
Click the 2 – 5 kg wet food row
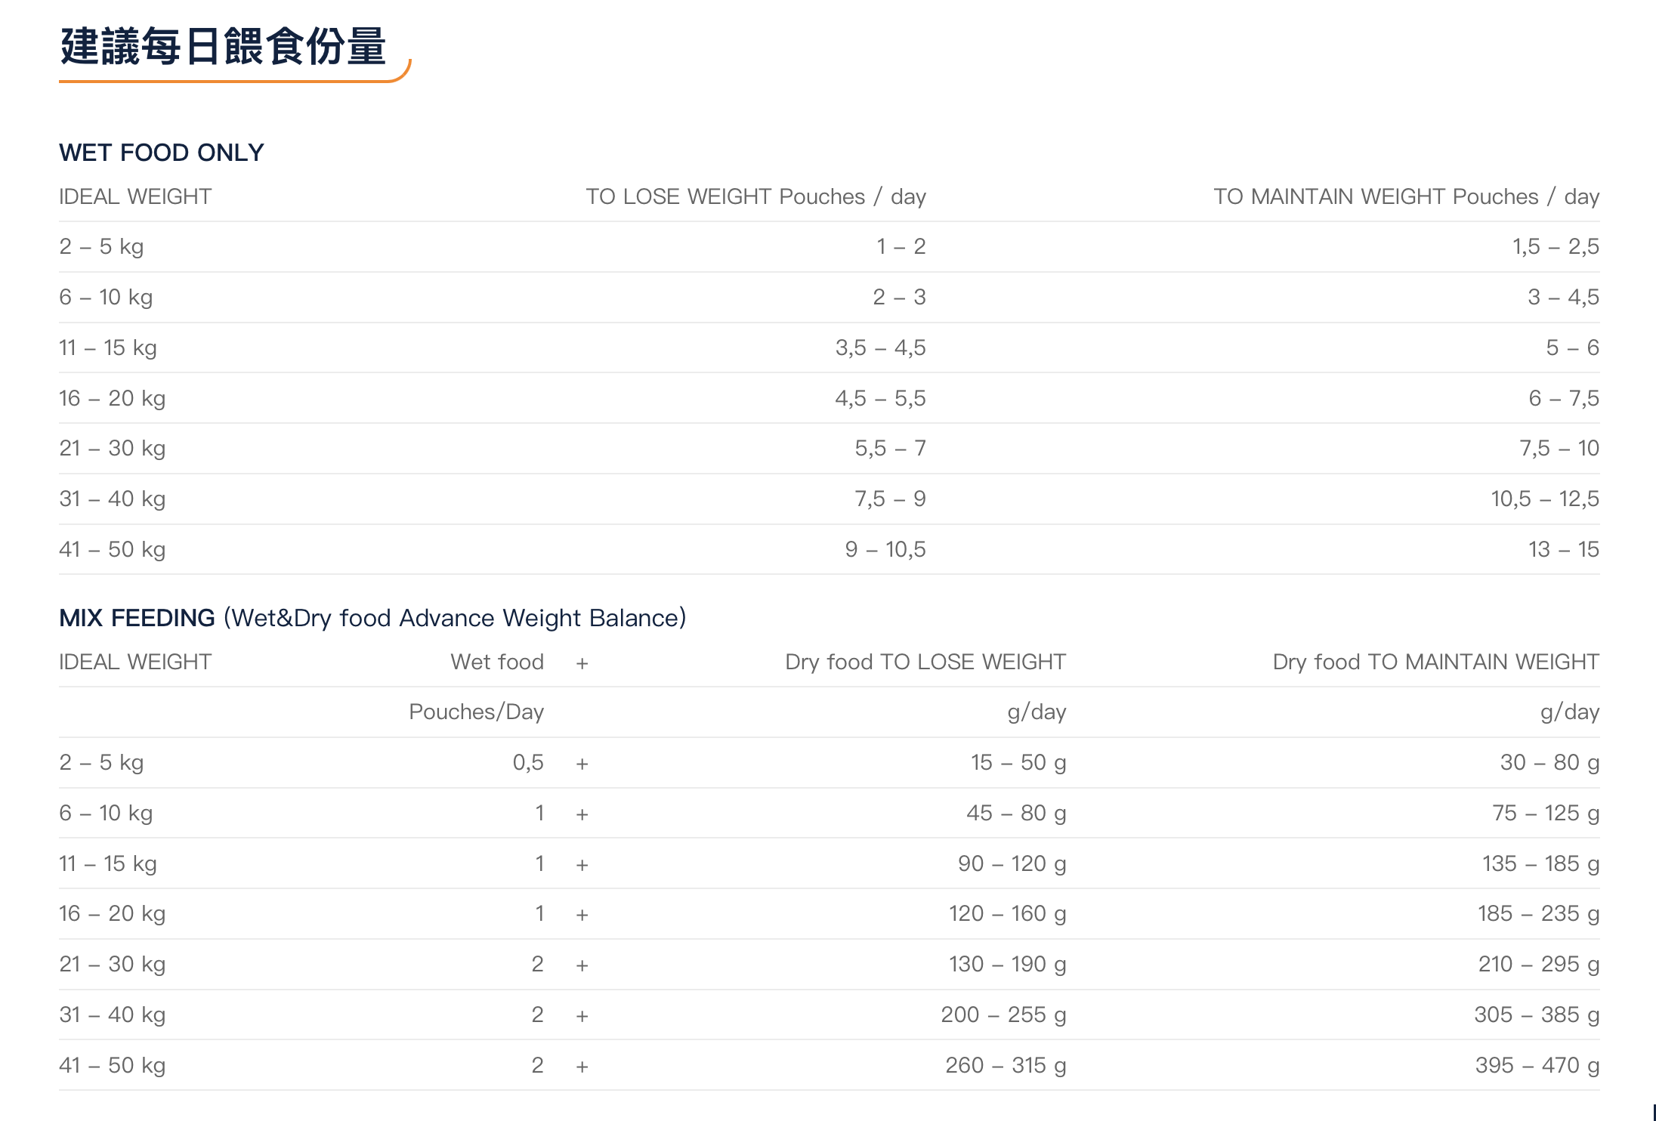101,246
